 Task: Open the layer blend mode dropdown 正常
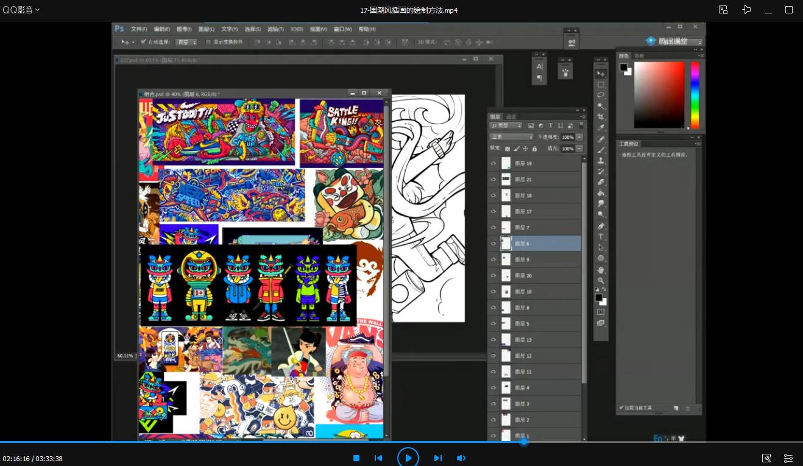(512, 137)
